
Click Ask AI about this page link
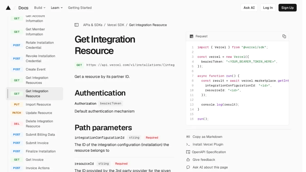click(210, 167)
